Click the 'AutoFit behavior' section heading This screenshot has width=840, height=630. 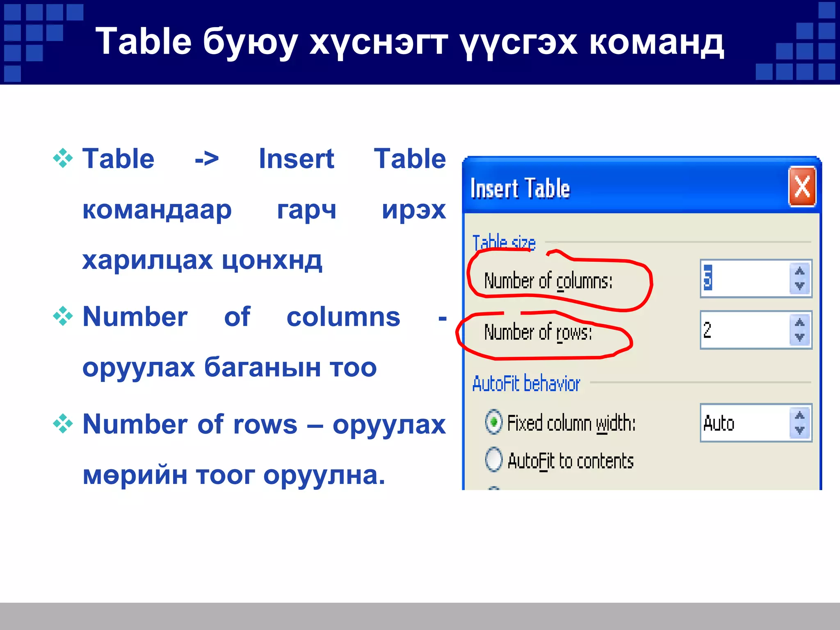pyautogui.click(x=526, y=383)
